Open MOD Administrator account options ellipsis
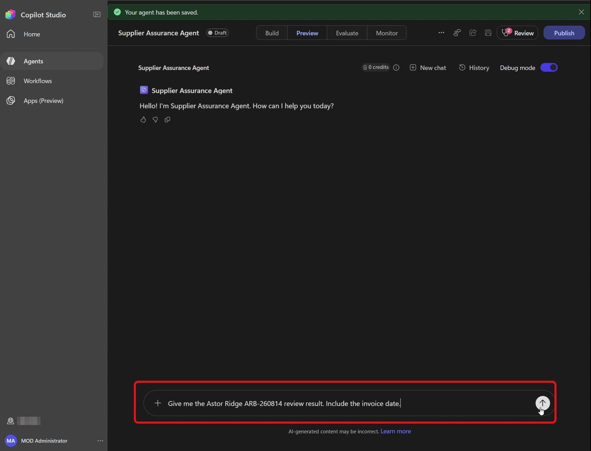Image resolution: width=591 pixels, height=451 pixels. 100,441
